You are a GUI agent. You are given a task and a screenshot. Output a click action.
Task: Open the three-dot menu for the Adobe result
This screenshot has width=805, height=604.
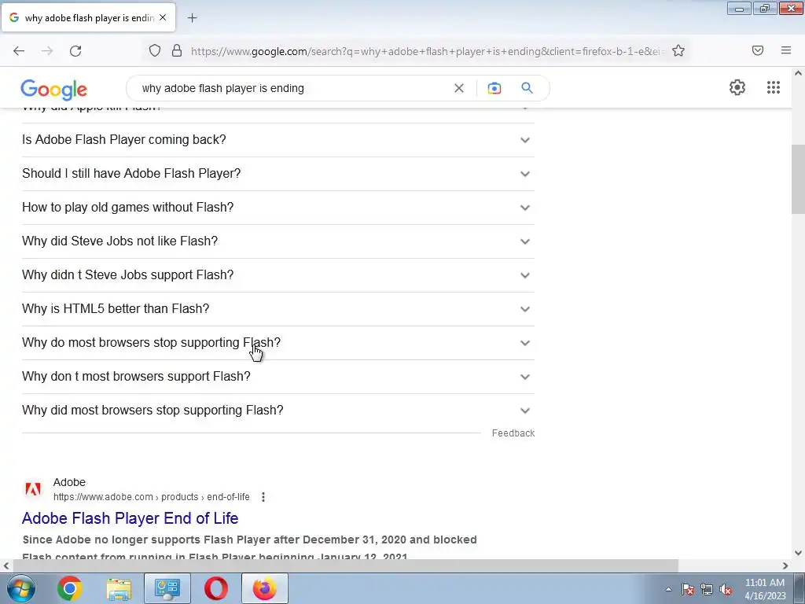click(x=263, y=497)
